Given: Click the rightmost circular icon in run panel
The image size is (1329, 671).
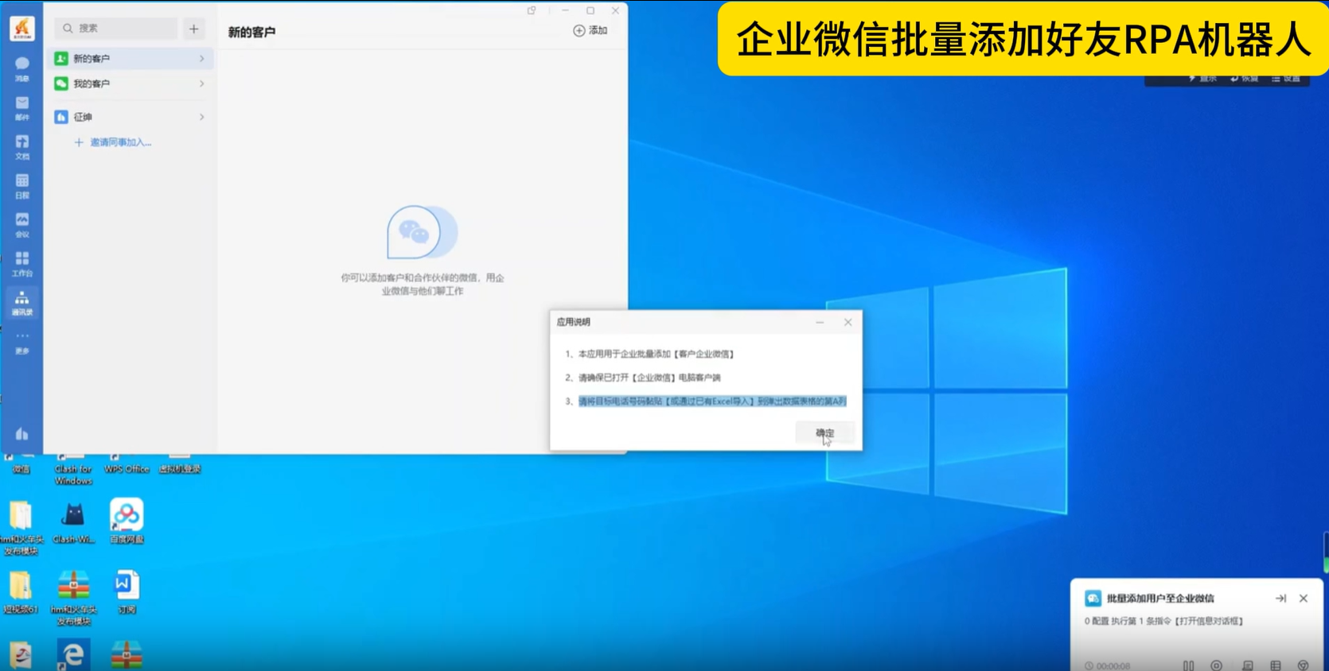Looking at the screenshot, I should pos(1303,665).
